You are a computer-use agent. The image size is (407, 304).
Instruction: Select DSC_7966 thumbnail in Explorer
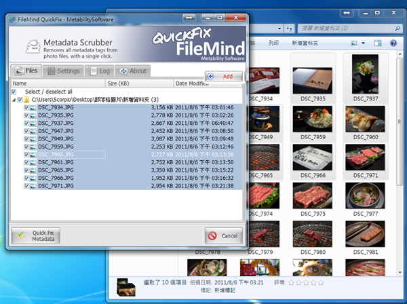pos(313,157)
